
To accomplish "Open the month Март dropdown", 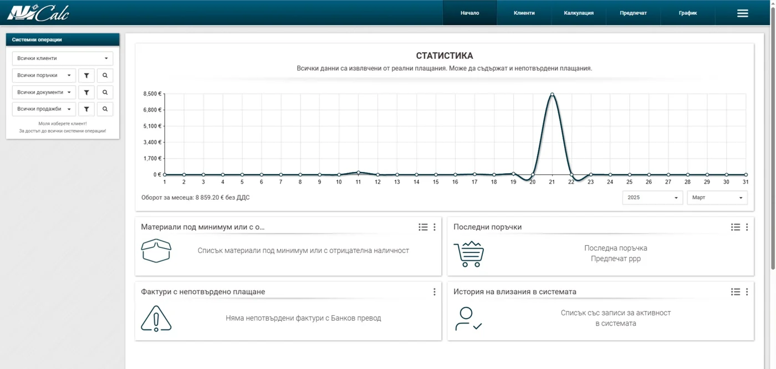I will (x=717, y=198).
